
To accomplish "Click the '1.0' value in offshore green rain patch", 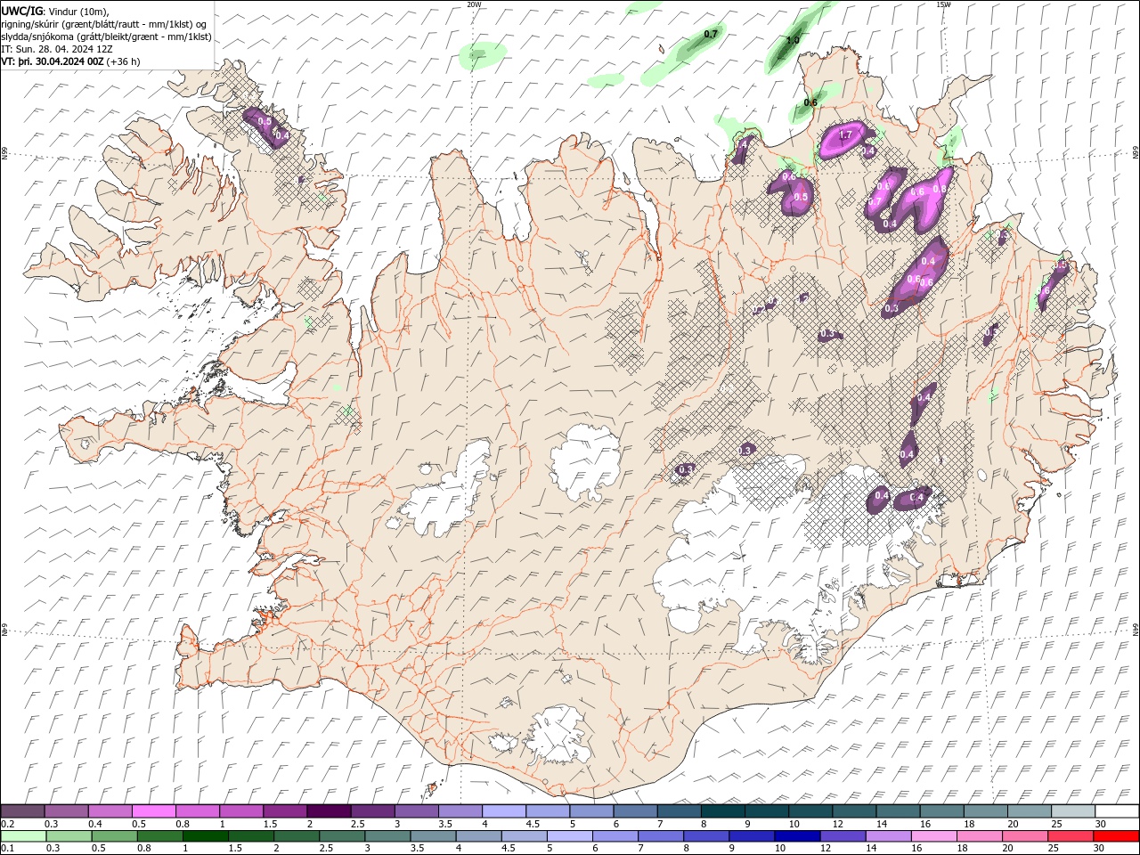I will [x=793, y=40].
